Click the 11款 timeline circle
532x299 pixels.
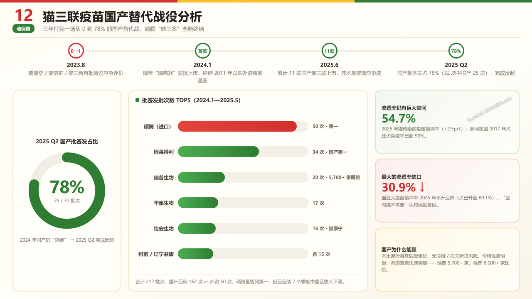329,51
